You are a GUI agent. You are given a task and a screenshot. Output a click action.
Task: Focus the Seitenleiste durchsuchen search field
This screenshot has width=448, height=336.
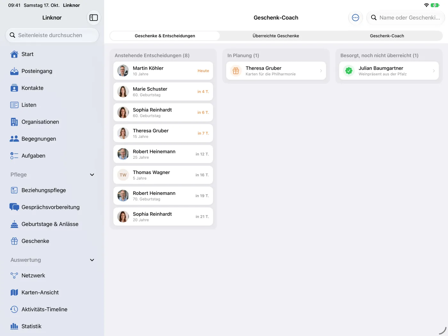[52, 35]
